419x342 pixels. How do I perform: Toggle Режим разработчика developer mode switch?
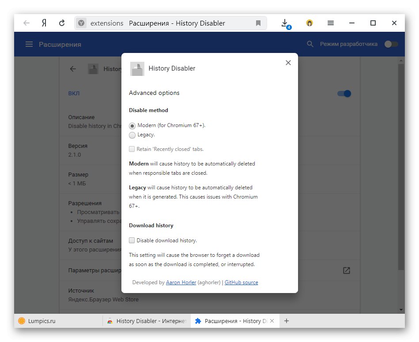pyautogui.click(x=391, y=44)
